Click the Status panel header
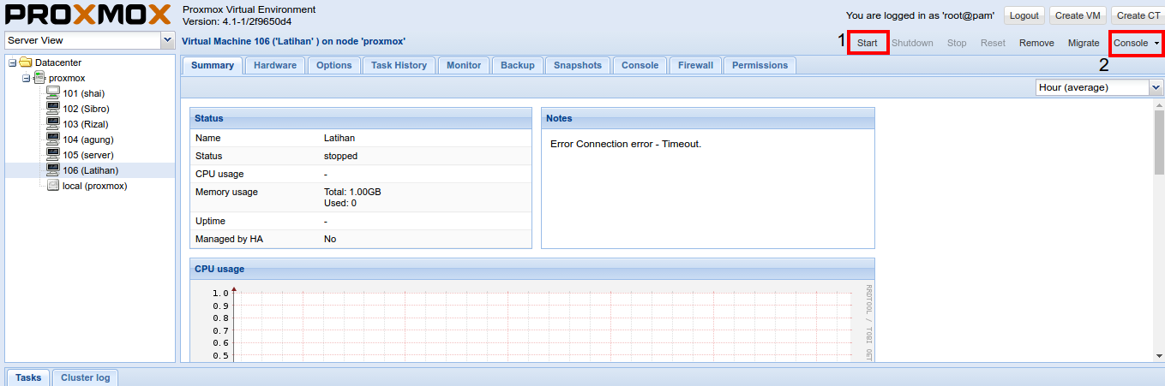The image size is (1165, 386). pyautogui.click(x=361, y=118)
